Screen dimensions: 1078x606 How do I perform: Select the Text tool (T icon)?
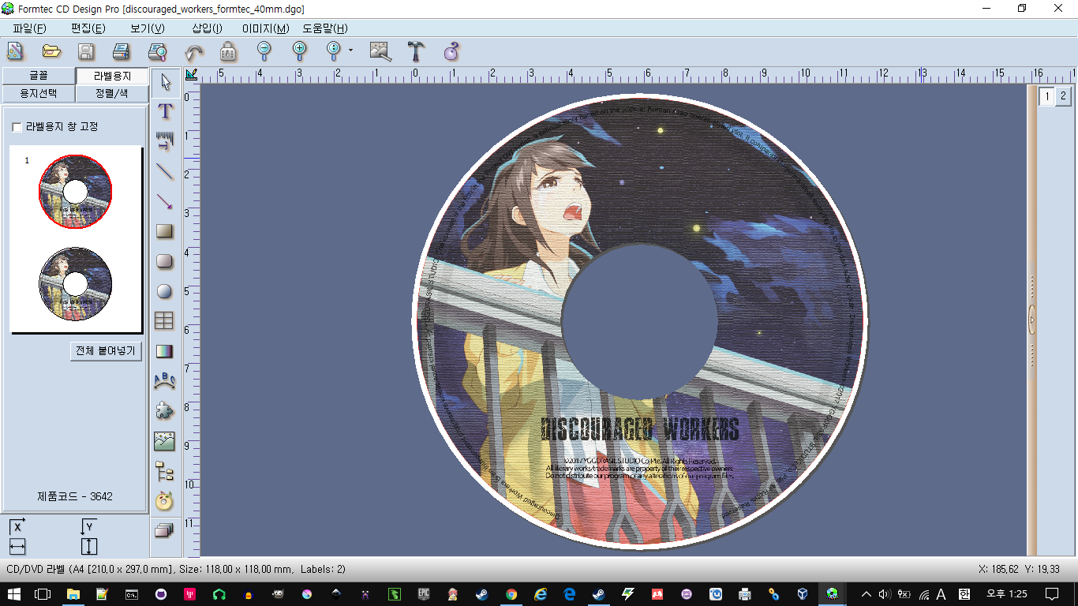pos(165,110)
